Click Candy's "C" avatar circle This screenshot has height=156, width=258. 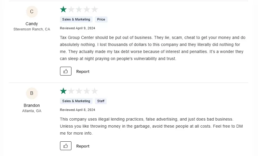[x=32, y=12]
